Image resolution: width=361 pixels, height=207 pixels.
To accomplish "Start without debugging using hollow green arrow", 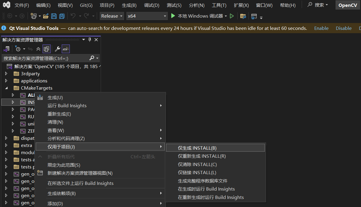I will 232,16.
